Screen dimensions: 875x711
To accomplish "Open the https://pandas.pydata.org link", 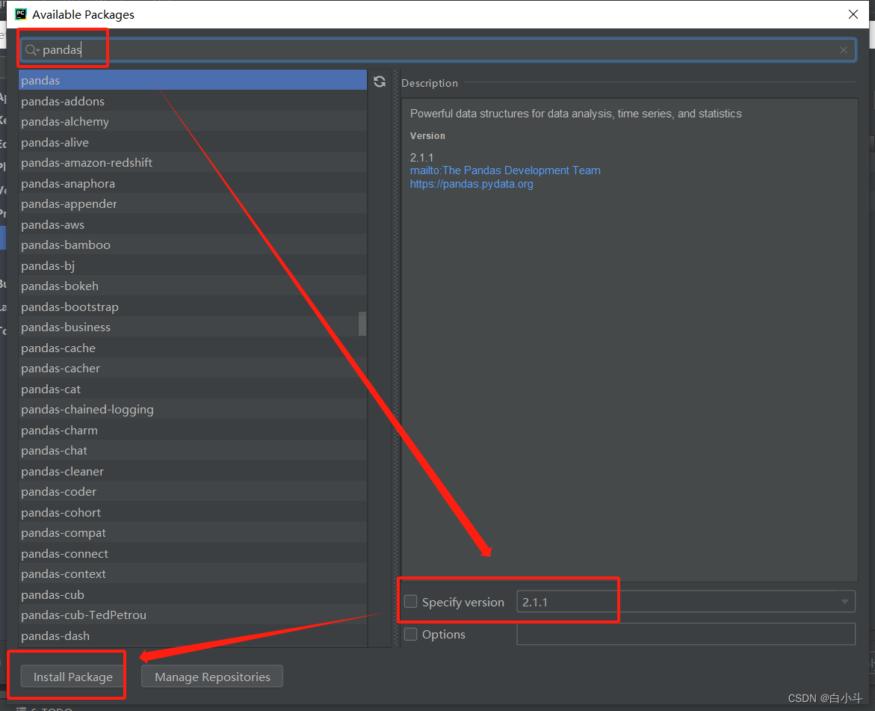I will pos(471,184).
